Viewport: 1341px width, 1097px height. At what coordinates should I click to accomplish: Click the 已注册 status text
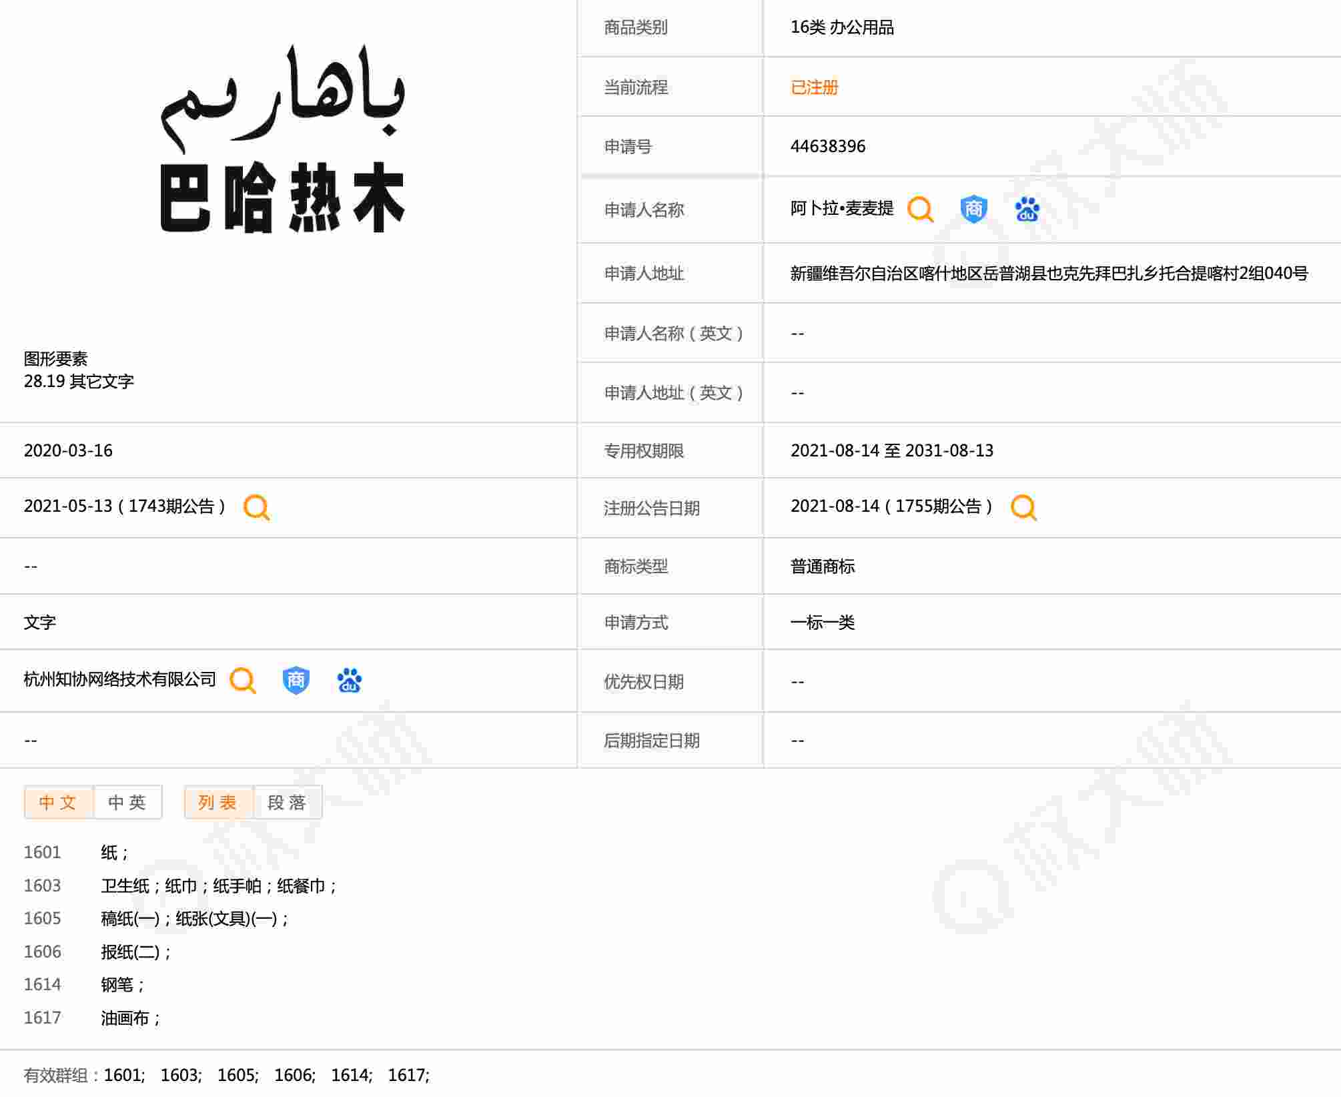tap(814, 87)
